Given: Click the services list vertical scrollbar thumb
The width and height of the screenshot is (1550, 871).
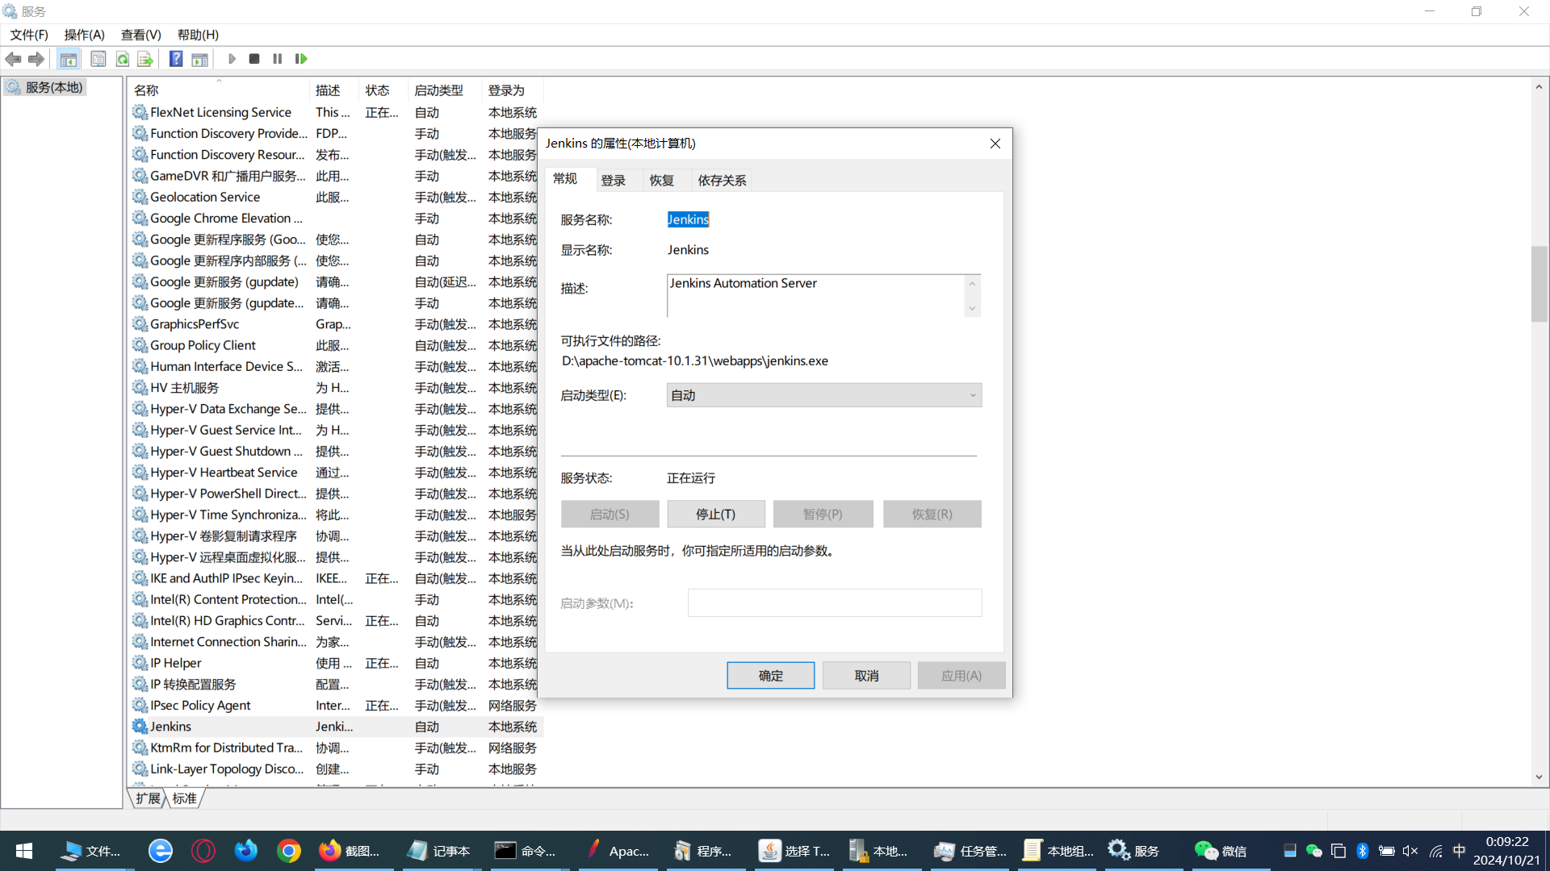Looking at the screenshot, I should (x=1539, y=284).
